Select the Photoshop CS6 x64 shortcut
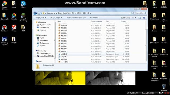Image resolution: width=170 pixels, height=95 pixels. pyautogui.click(x=5, y=41)
